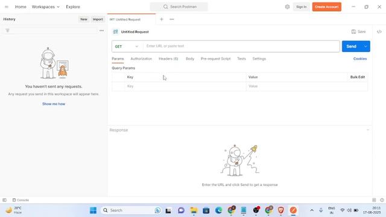This screenshot has width=386, height=217.
Task: Send the request
Action: point(351,46)
